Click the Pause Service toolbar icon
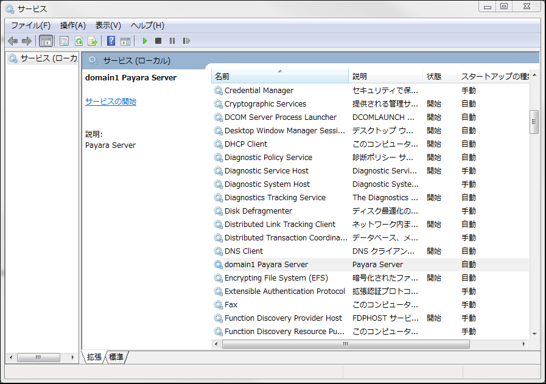Screen dimensions: 546x384 coord(172,41)
